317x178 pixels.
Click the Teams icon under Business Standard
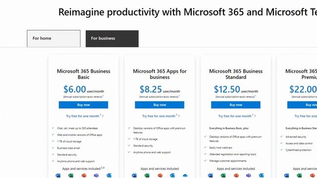coord(249,176)
